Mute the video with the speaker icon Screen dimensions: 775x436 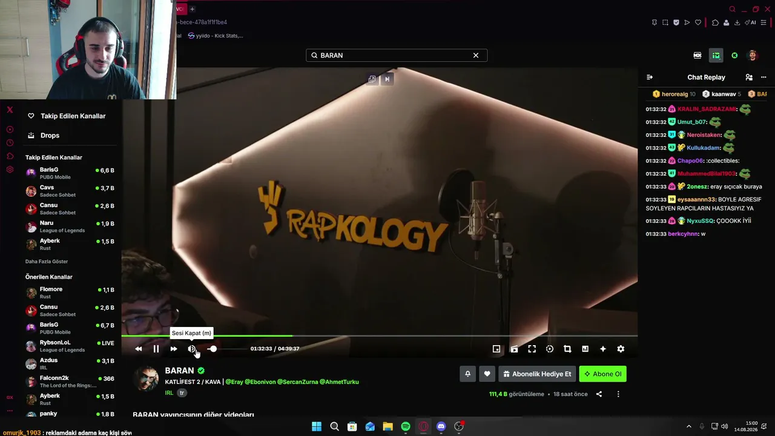point(192,349)
